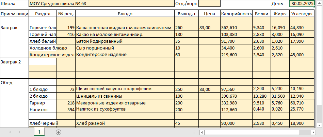This screenshot has width=323, height=137.
Task: Select the Сыр порционный dish cell
Action: [x=125, y=48]
